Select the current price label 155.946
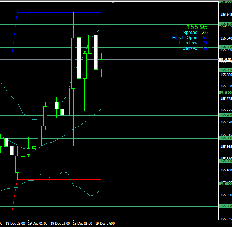 click(225, 60)
